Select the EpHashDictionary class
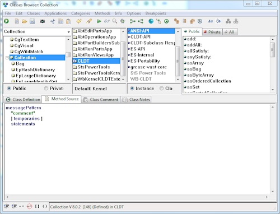The height and width of the screenshot is (214, 280). [x=35, y=69]
